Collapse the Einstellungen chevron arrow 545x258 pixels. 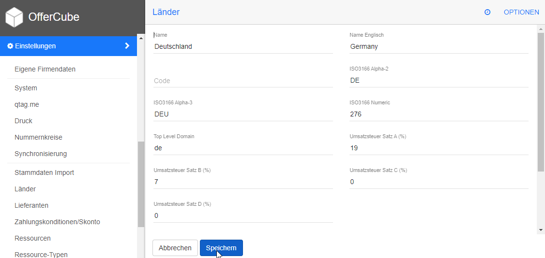(127, 46)
